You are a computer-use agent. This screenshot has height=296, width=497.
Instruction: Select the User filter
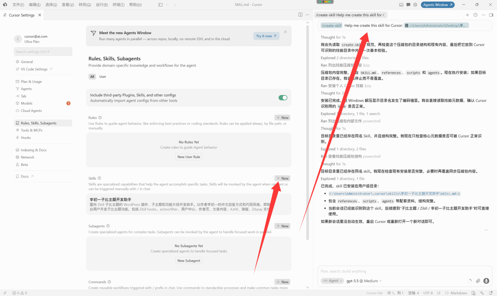103,77
